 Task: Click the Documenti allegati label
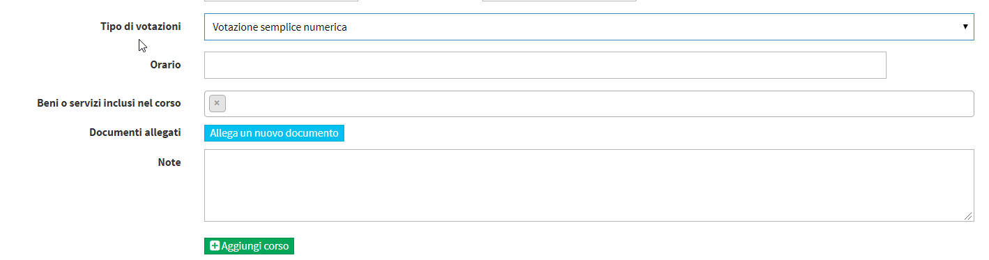click(x=135, y=132)
